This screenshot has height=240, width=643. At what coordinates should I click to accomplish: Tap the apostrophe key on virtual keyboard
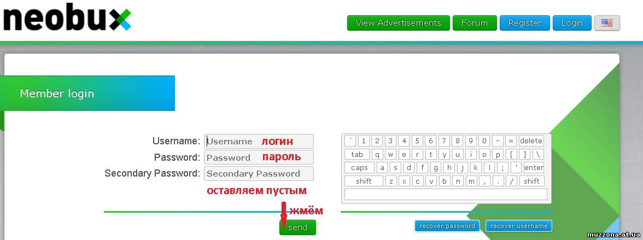pos(516,168)
